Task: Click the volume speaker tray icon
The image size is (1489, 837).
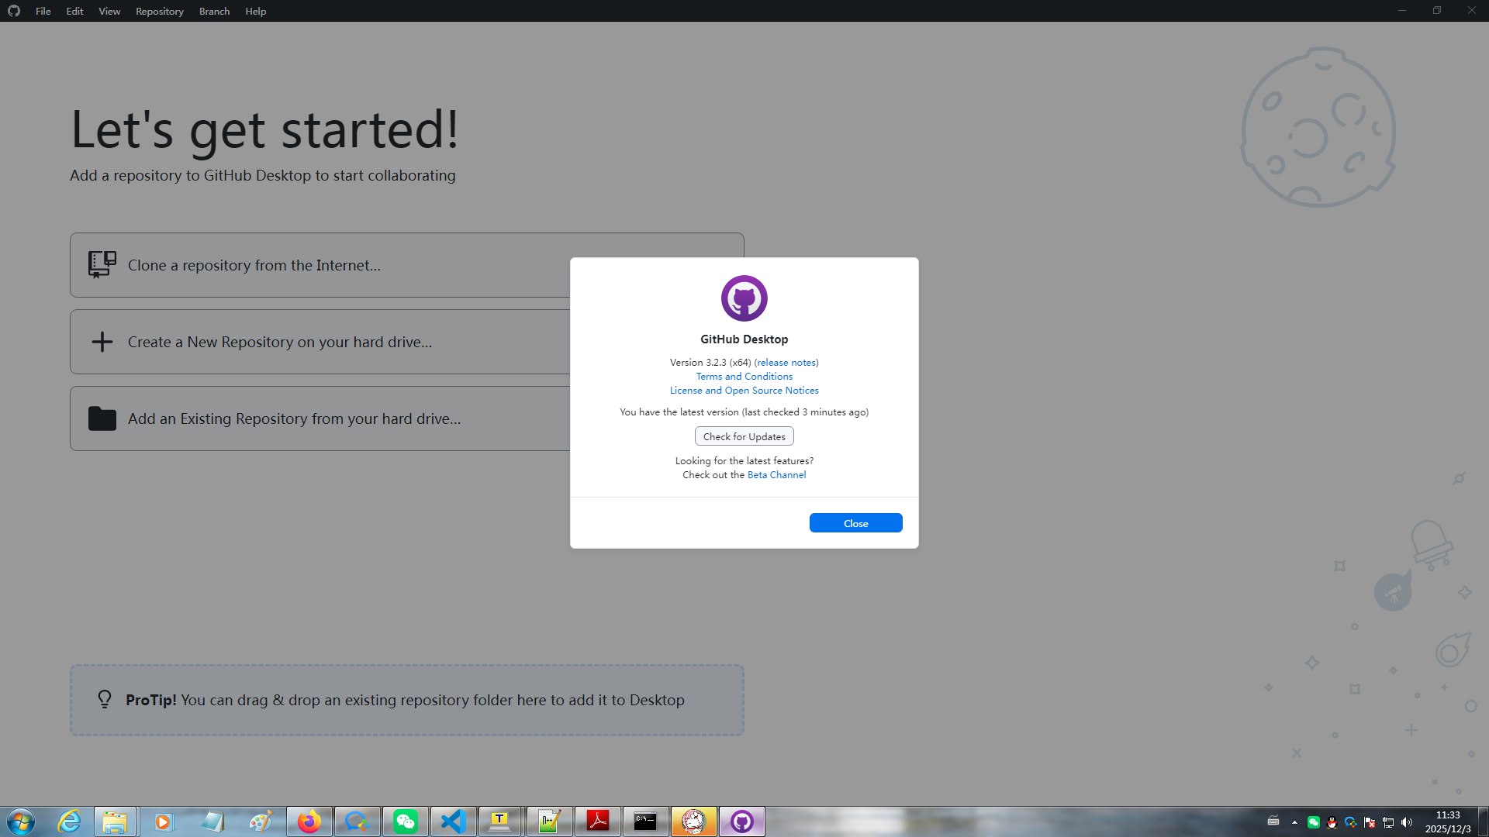Action: point(1407,822)
